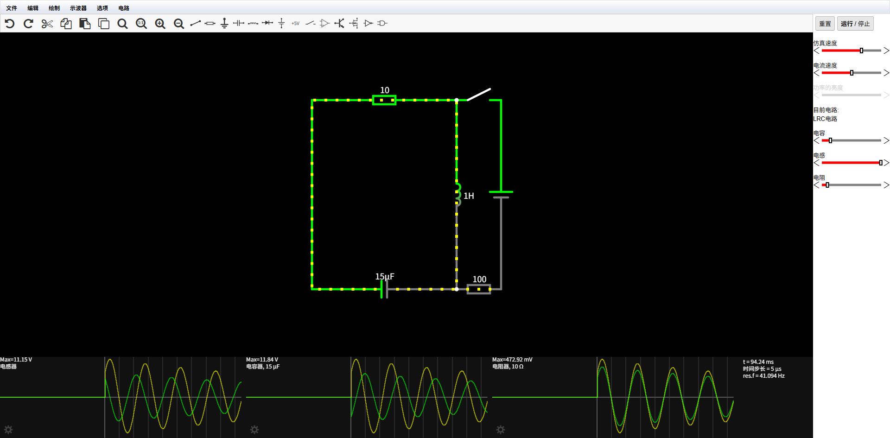Screen dimensions: 890x438
Task: Select the resistor tool
Action: pyautogui.click(x=209, y=23)
